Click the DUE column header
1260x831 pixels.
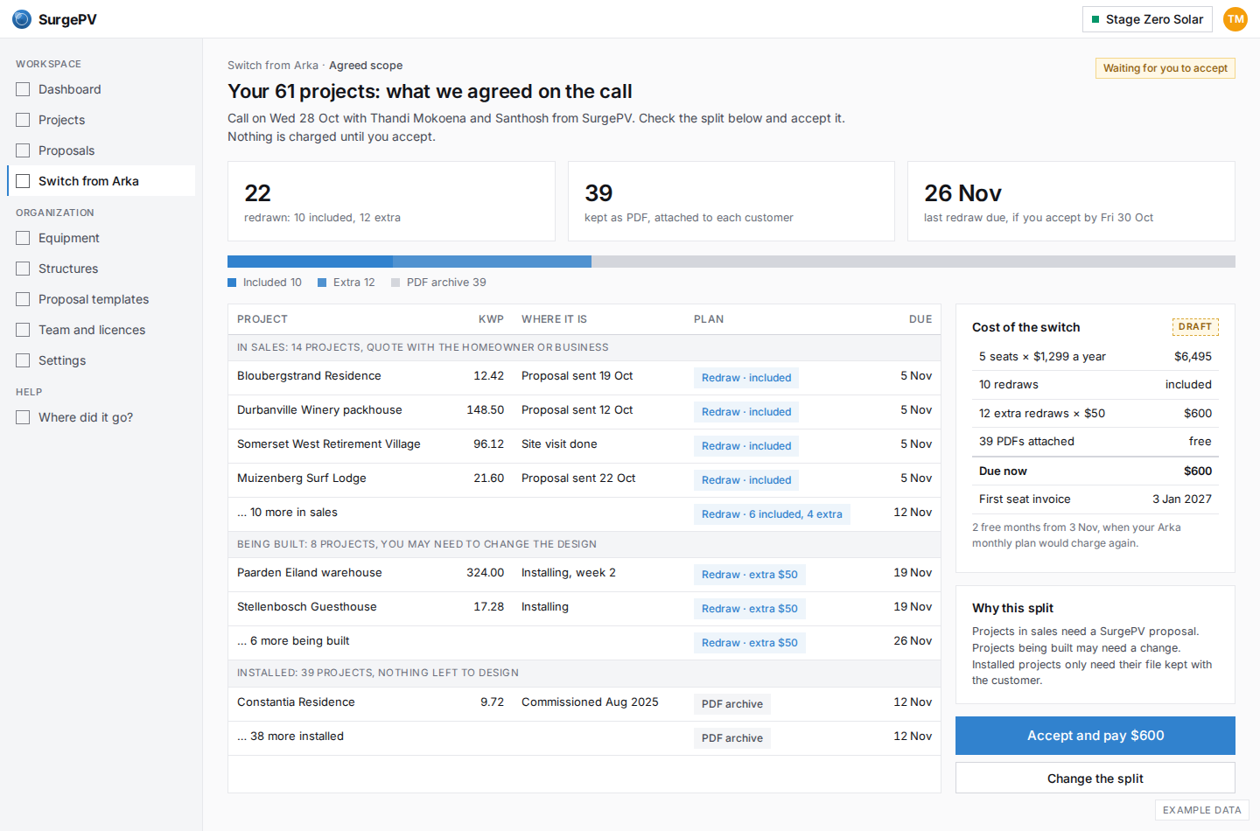click(920, 319)
